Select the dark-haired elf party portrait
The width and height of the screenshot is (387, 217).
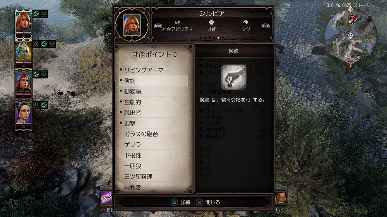[x=24, y=115]
